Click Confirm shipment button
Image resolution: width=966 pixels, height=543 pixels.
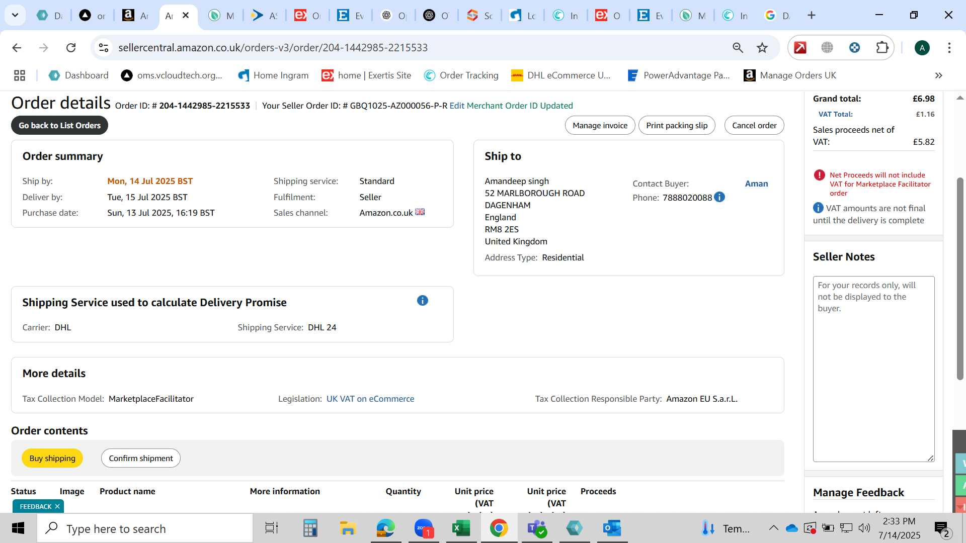(x=141, y=458)
